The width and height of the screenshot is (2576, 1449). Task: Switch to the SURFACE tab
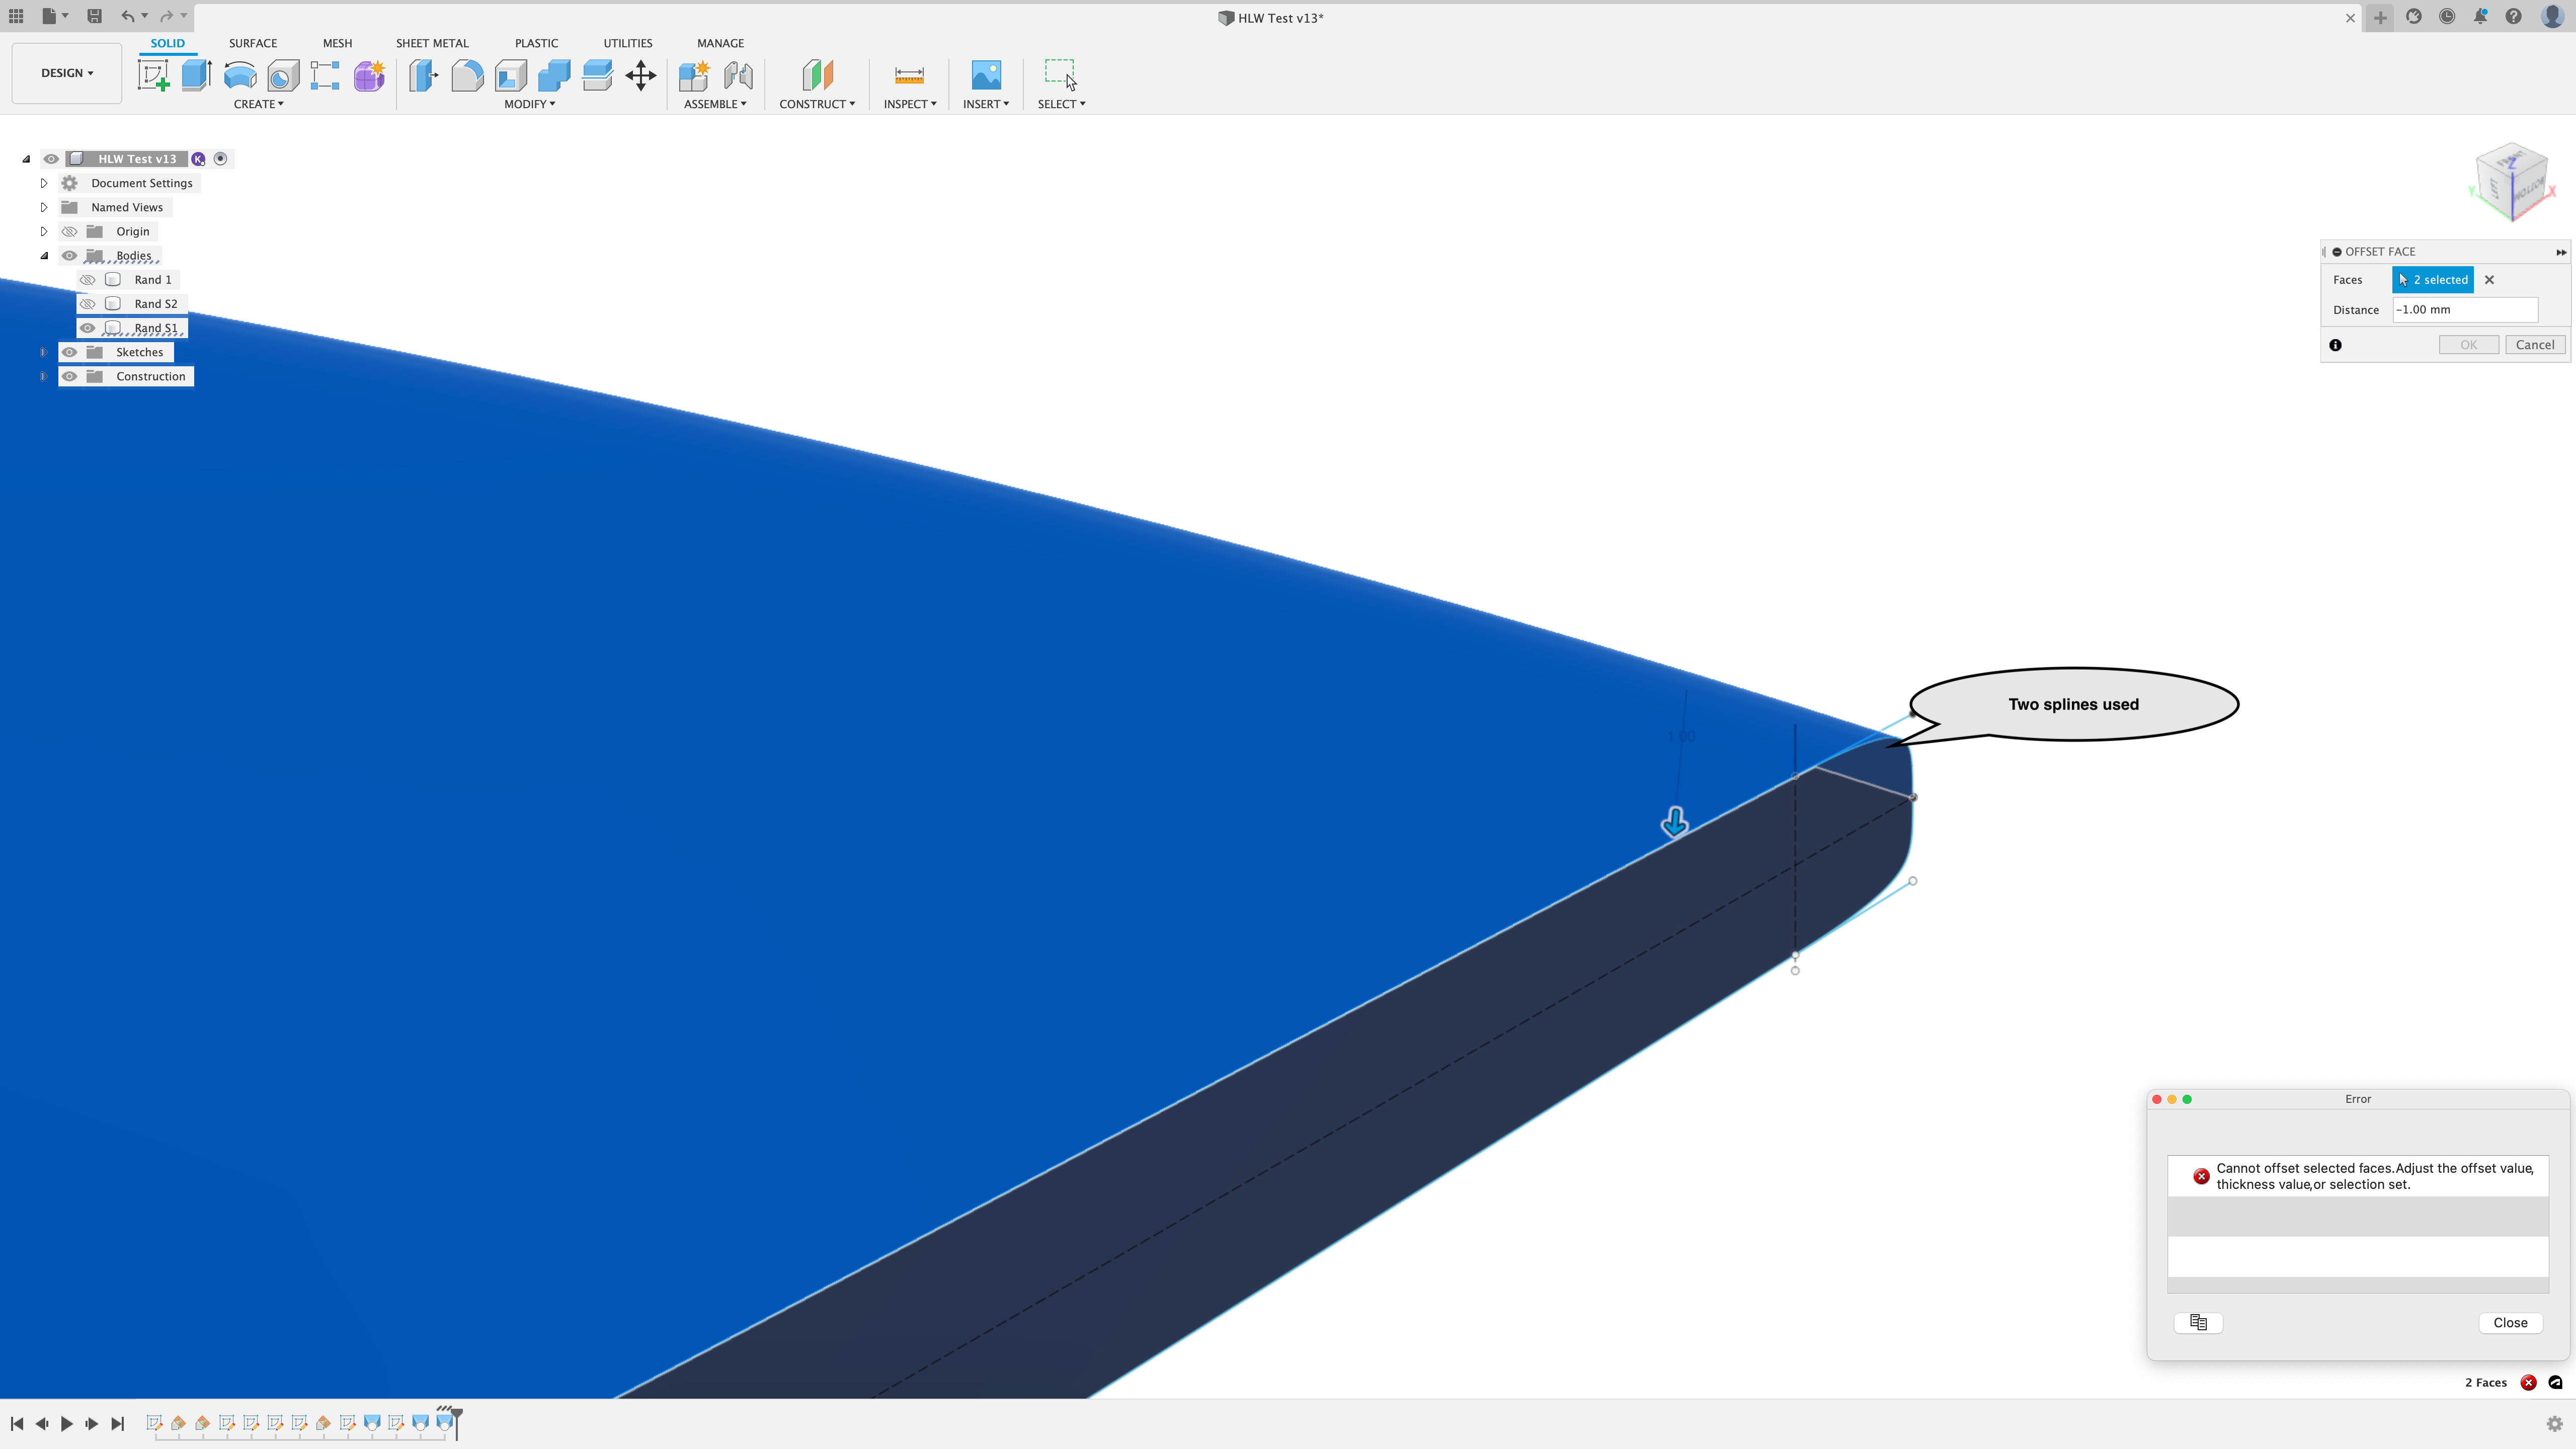[x=253, y=43]
